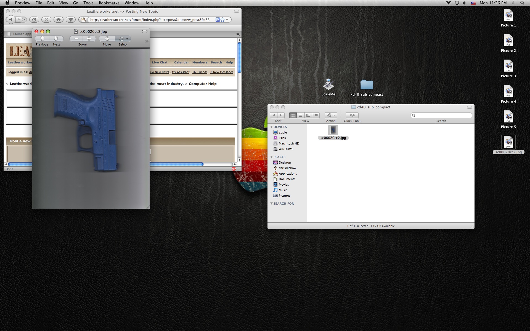530x331 pixels.
Task: Click the browser home button
Action: 58,20
